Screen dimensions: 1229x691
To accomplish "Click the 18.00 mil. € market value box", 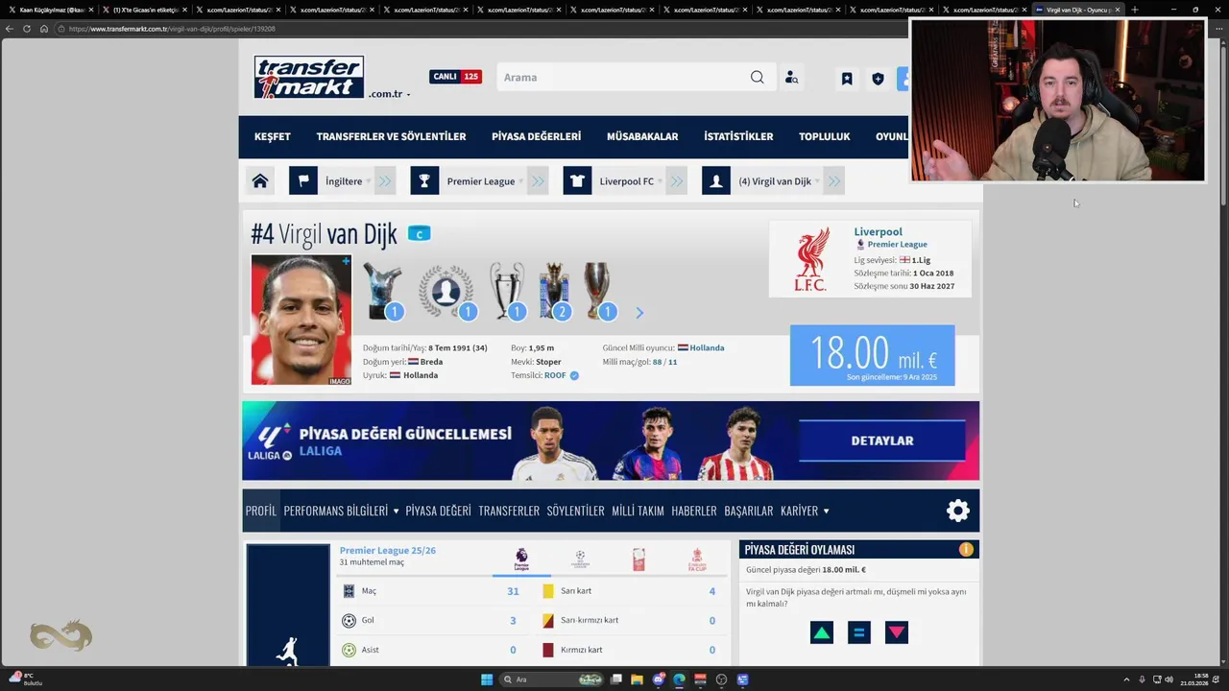I will click(872, 355).
